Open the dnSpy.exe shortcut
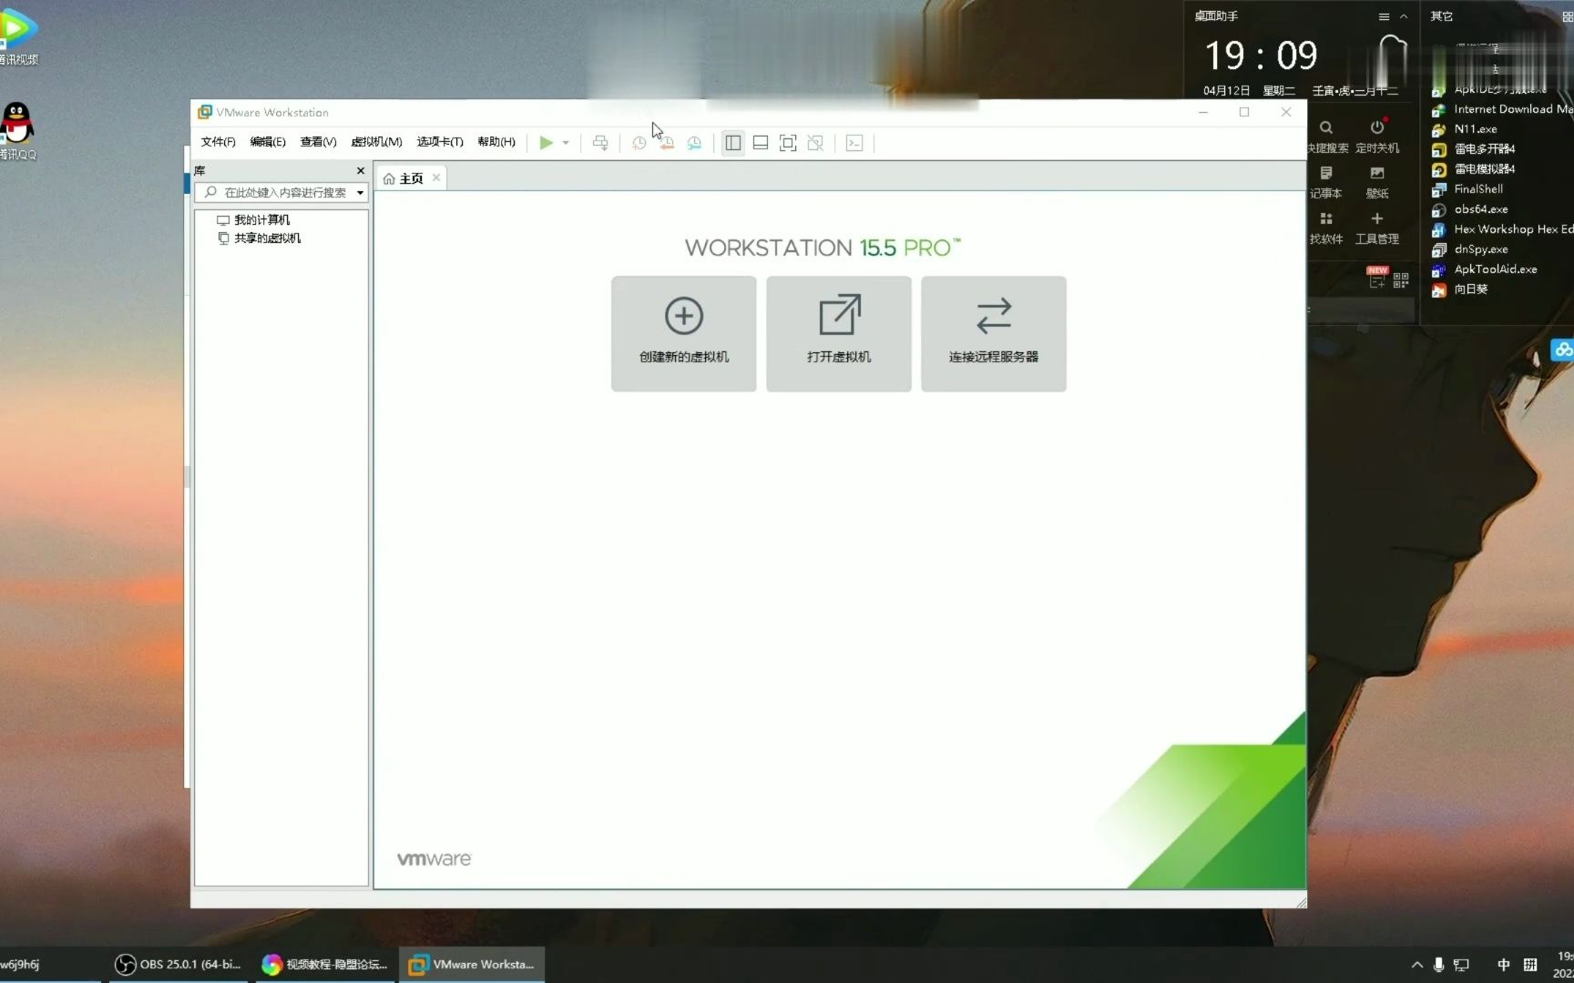This screenshot has height=983, width=1574. [x=1470, y=249]
